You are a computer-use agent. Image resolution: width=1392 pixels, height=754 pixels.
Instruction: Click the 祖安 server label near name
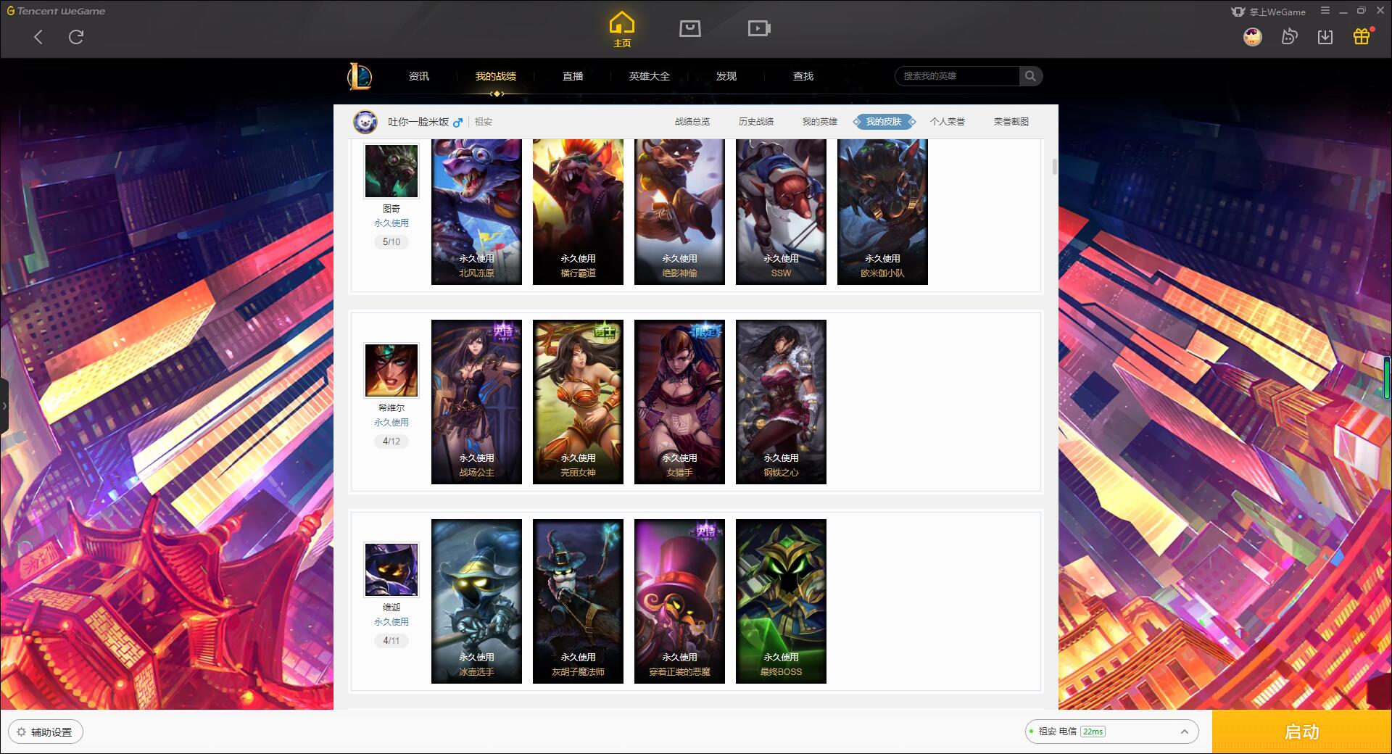point(484,122)
